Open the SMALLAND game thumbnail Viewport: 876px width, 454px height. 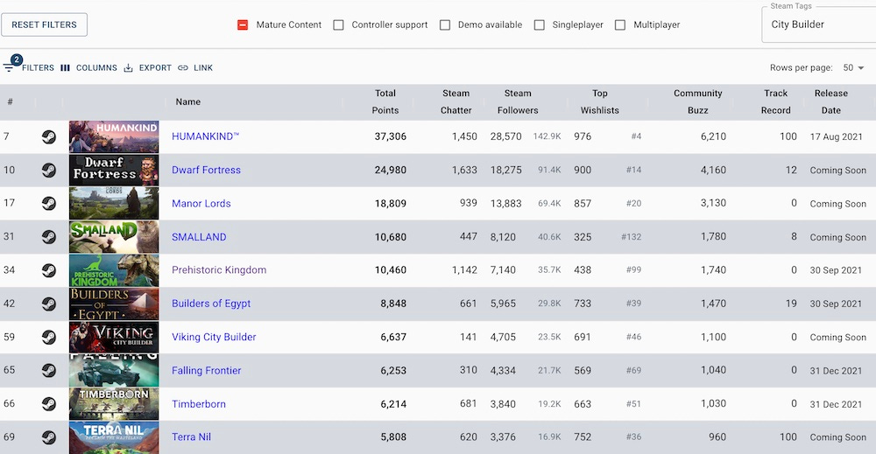click(x=114, y=237)
